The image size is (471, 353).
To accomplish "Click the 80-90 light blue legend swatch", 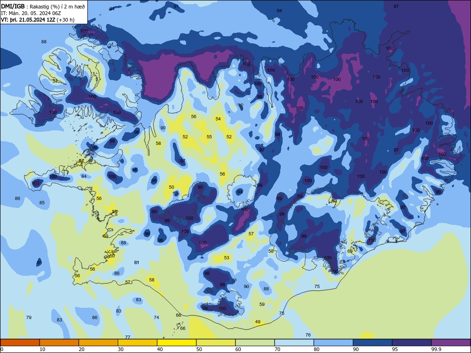I will click(x=333, y=343).
